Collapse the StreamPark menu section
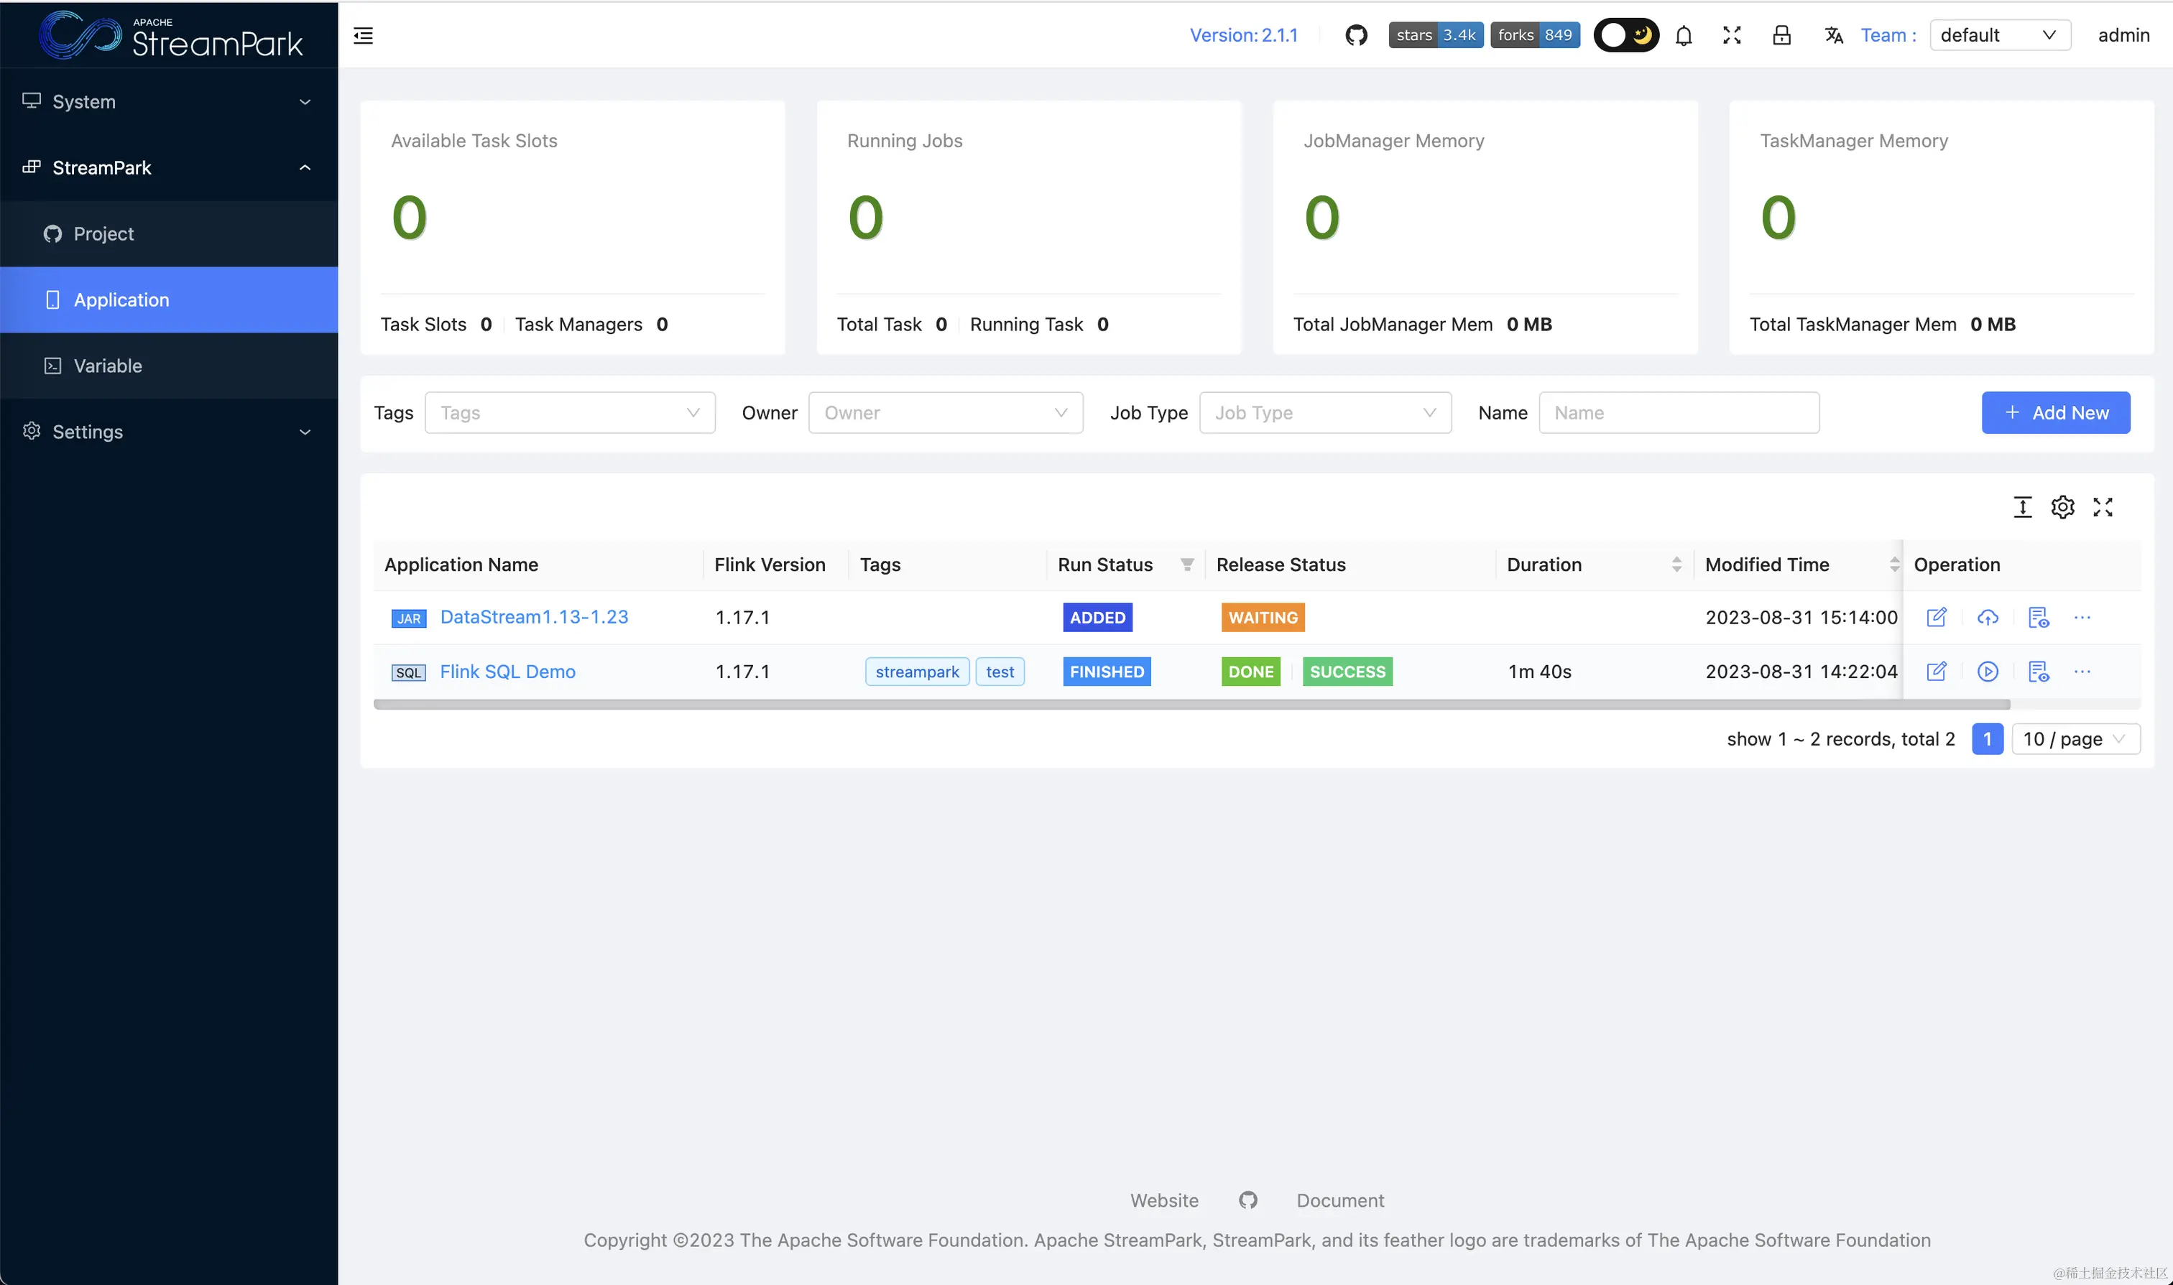Screen dimensions: 2173x1285 click(169, 167)
